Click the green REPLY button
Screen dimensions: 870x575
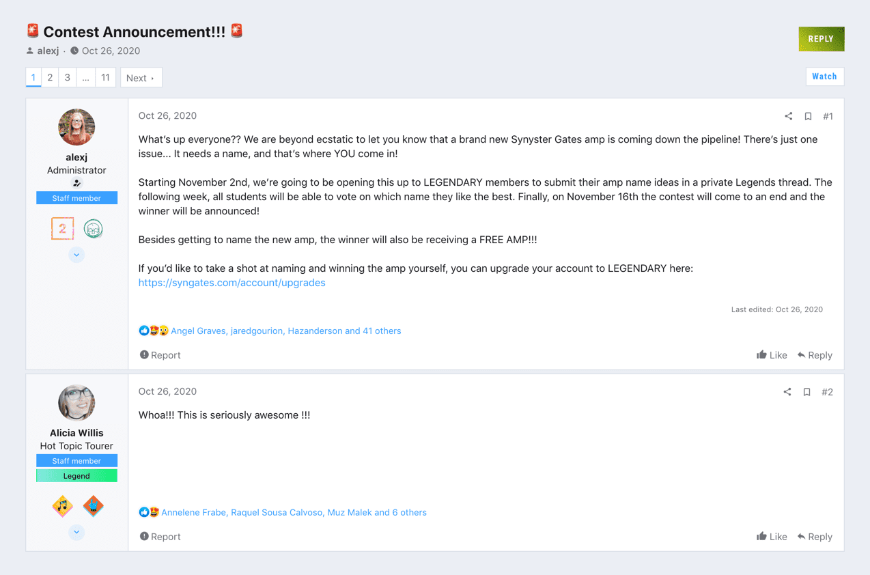[822, 39]
